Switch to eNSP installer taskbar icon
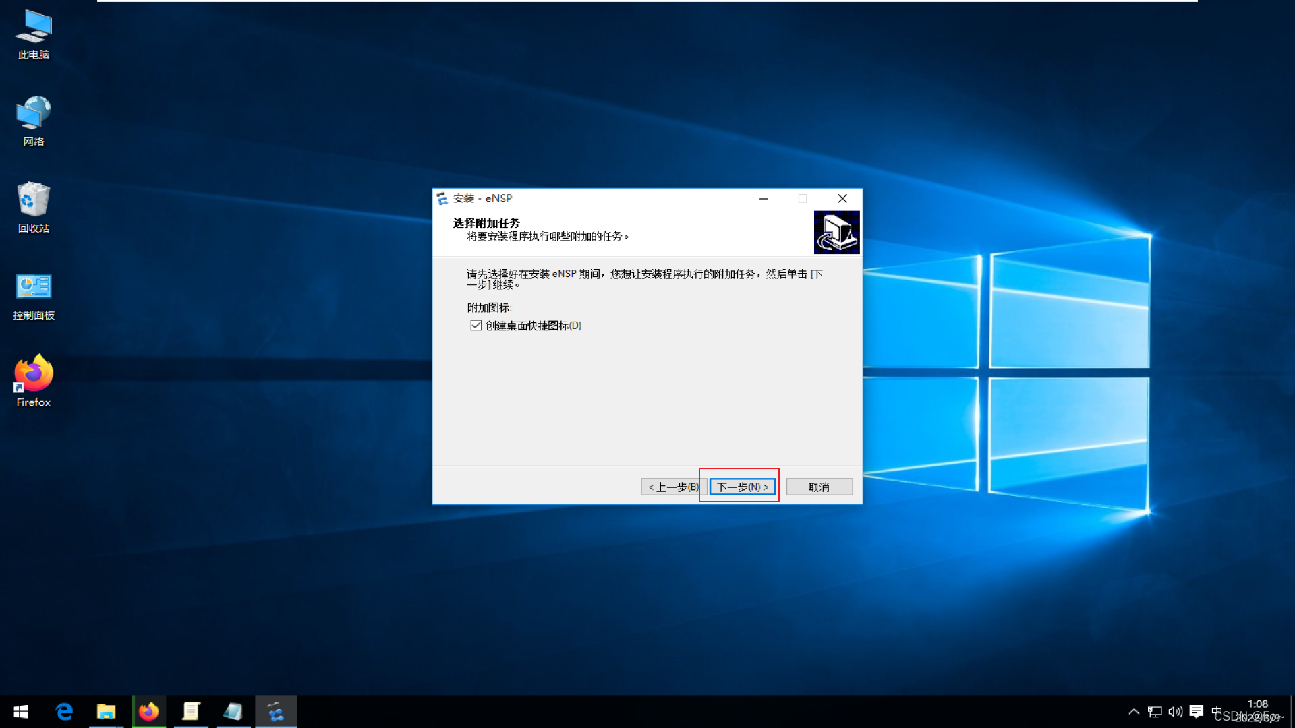The height and width of the screenshot is (728, 1295). pyautogui.click(x=276, y=712)
